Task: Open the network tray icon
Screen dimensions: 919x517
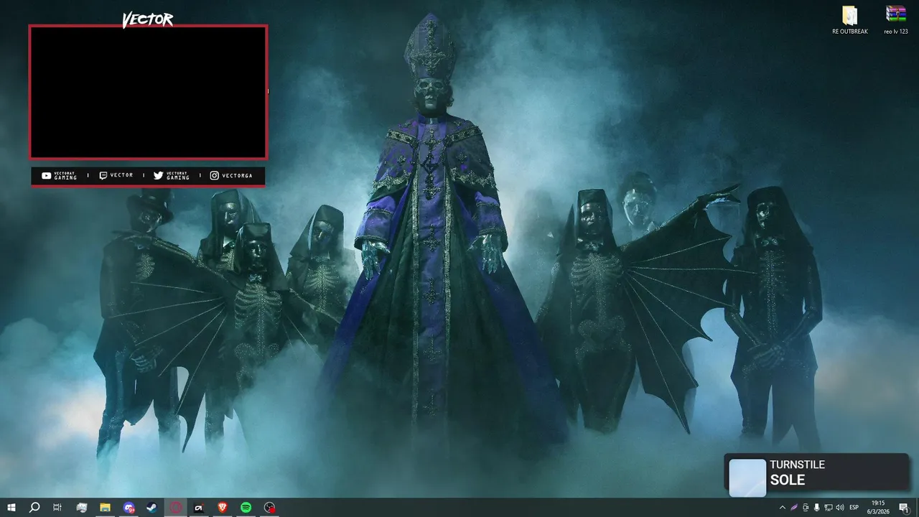Action: 829,508
